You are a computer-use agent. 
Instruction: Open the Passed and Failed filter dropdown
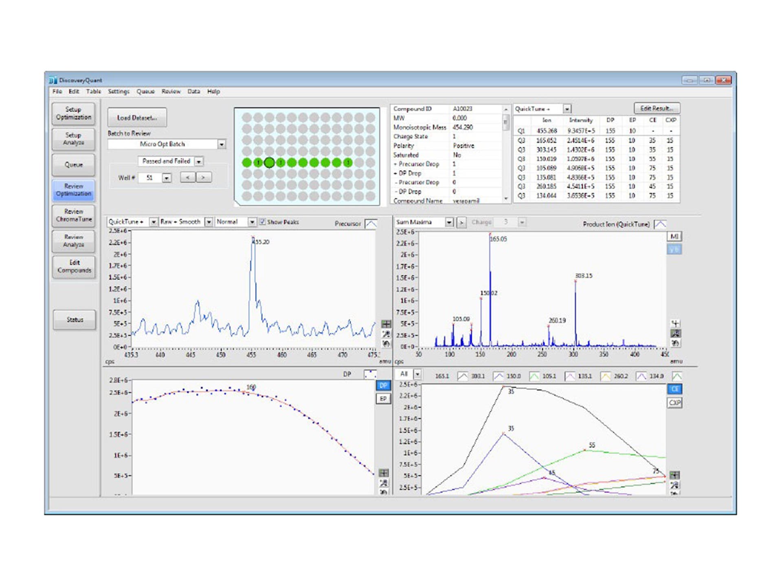coord(199,161)
